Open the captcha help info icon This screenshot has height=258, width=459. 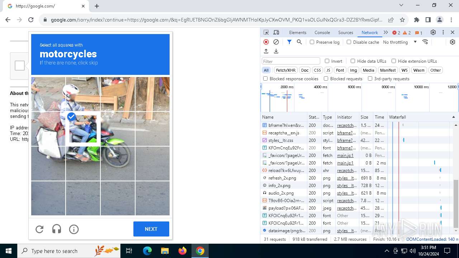(x=74, y=229)
